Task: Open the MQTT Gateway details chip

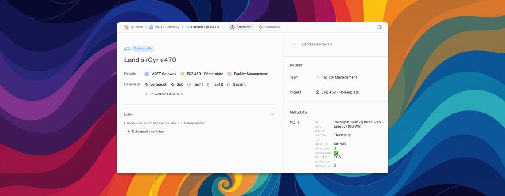Action: point(163,74)
